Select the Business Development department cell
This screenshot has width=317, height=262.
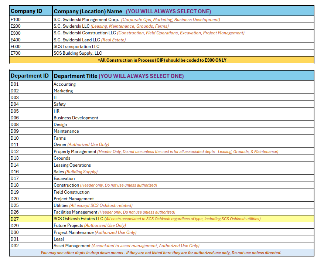coord(183,118)
